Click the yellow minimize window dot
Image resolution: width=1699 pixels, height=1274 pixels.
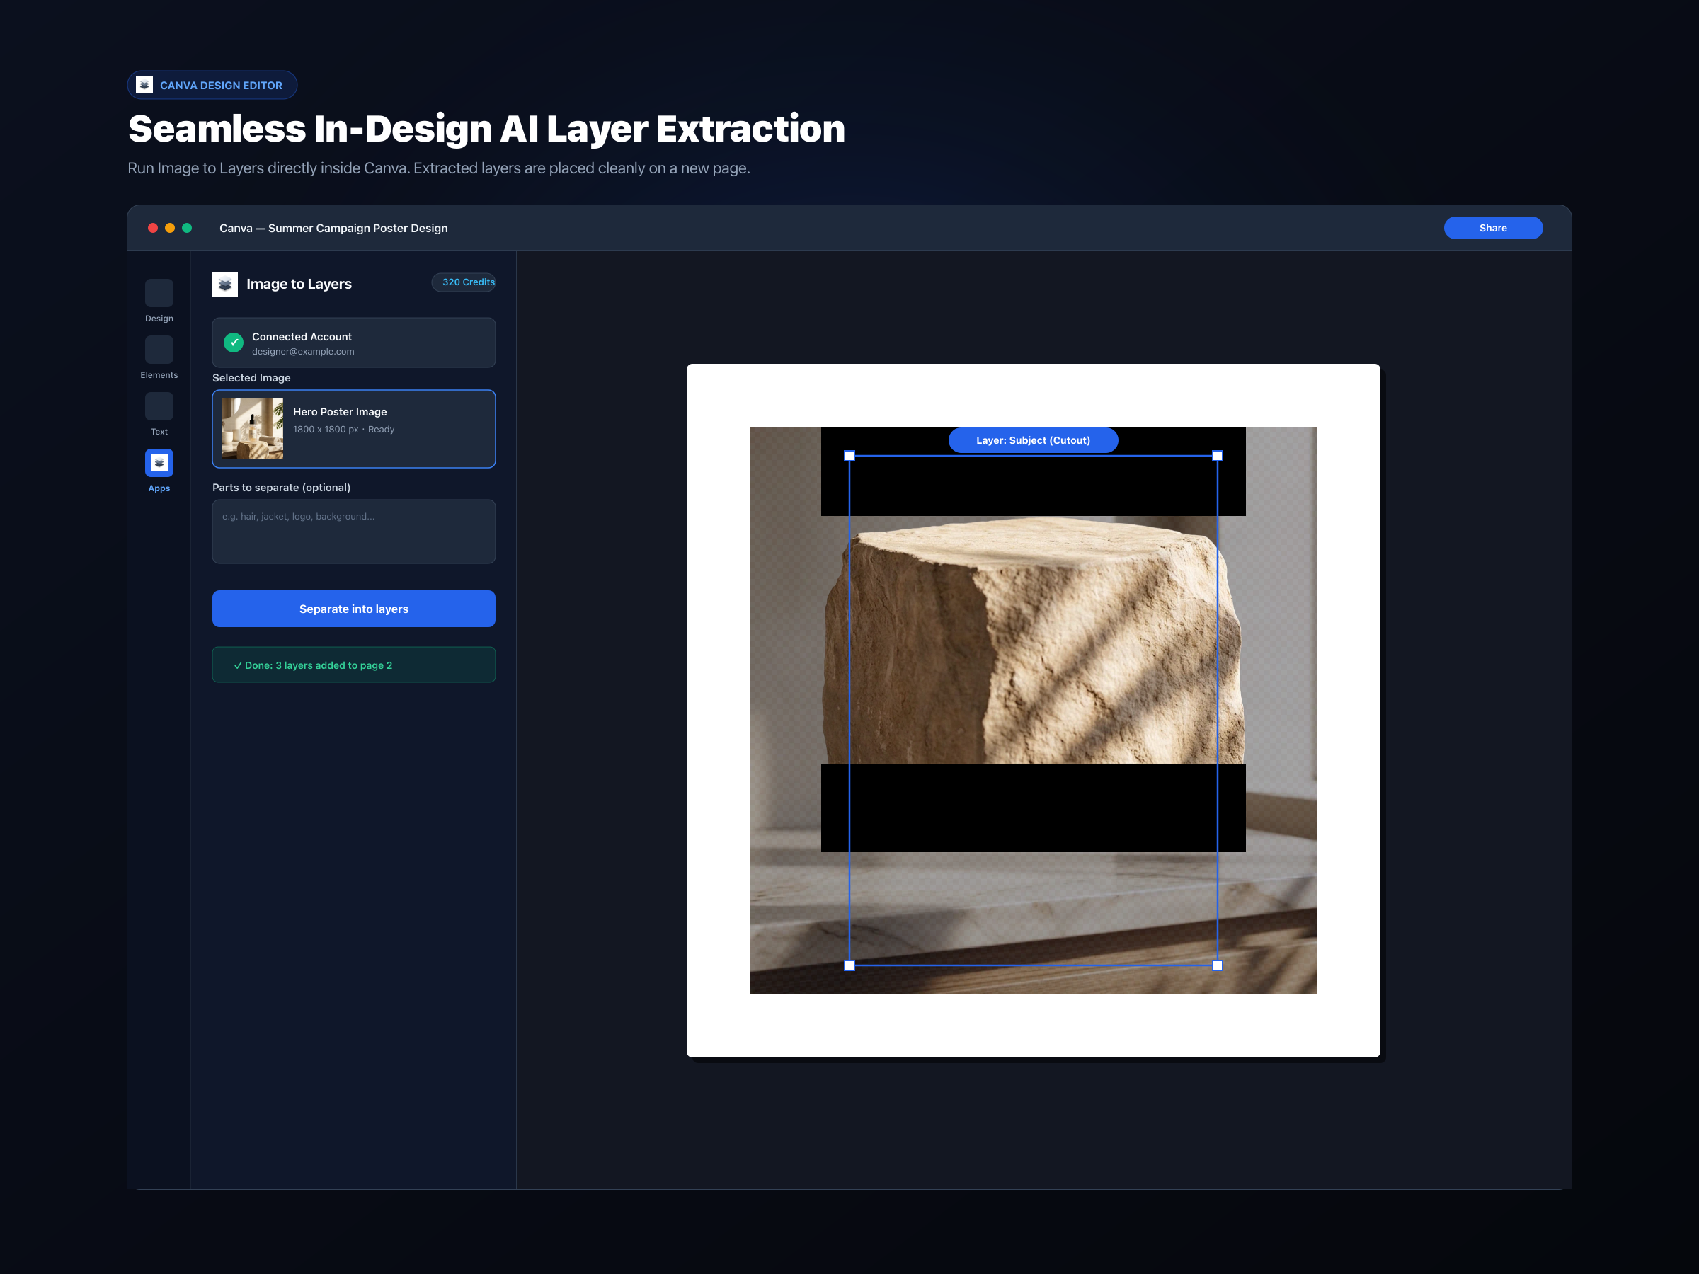point(170,228)
